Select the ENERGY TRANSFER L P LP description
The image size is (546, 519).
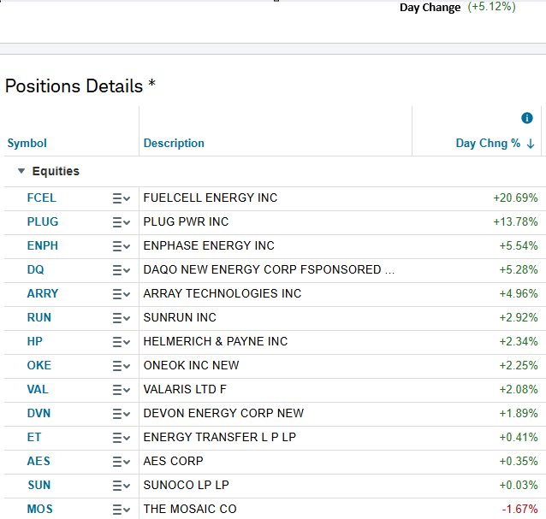[x=220, y=437]
